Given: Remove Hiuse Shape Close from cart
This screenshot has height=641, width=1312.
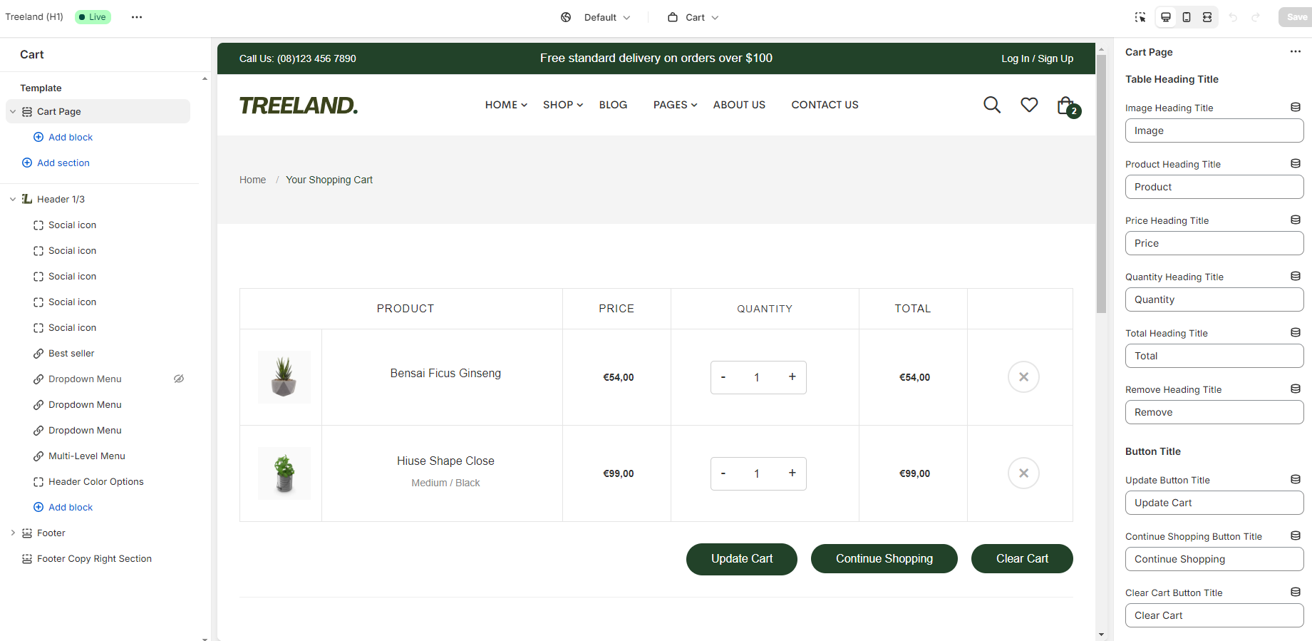Looking at the screenshot, I should [x=1023, y=473].
